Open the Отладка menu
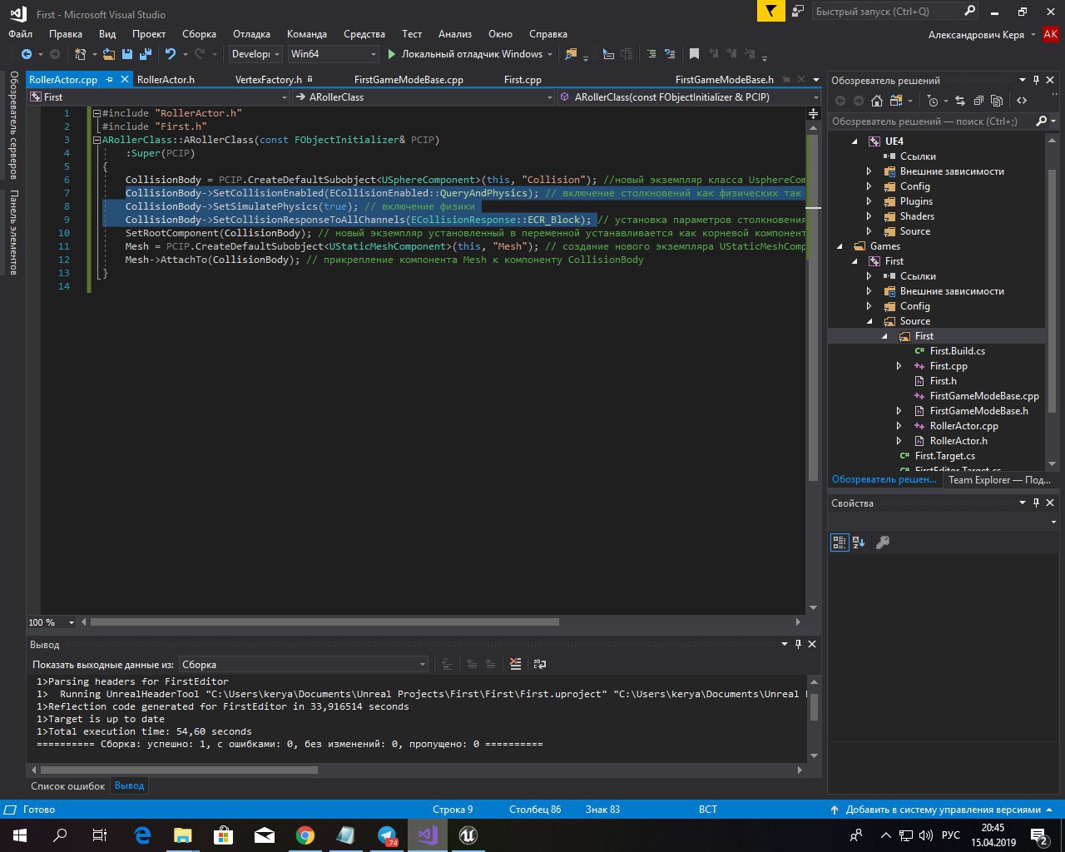The width and height of the screenshot is (1065, 852). 251,34
